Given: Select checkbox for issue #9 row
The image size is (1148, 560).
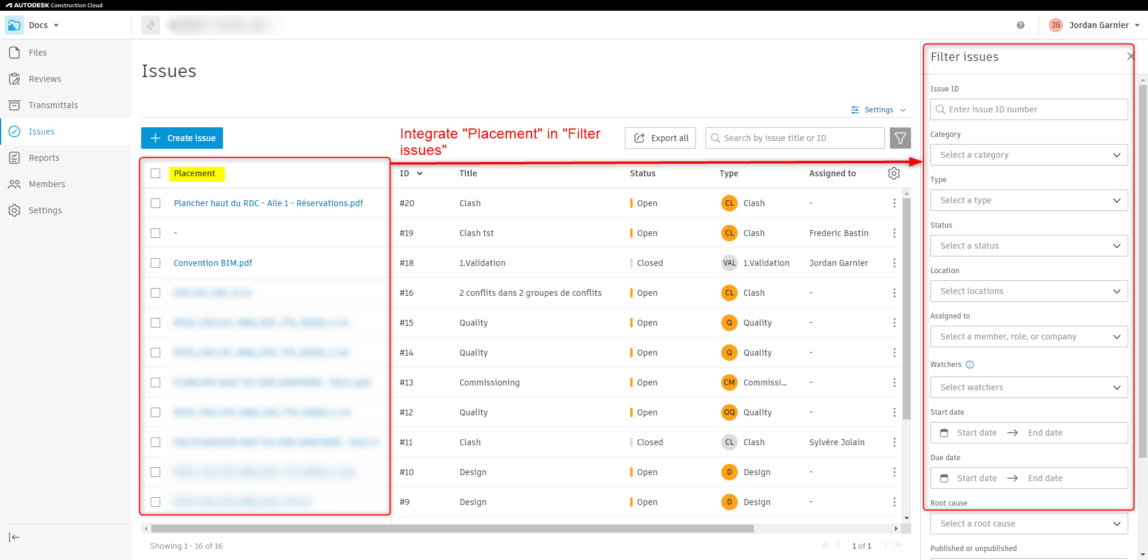Looking at the screenshot, I should click(155, 502).
